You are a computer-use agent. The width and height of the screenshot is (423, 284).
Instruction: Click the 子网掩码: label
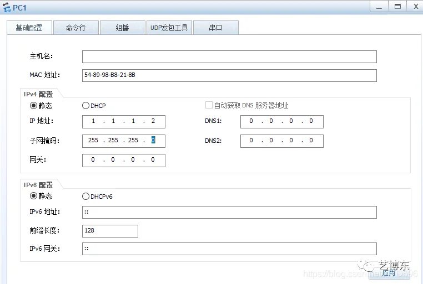pyautogui.click(x=44, y=141)
